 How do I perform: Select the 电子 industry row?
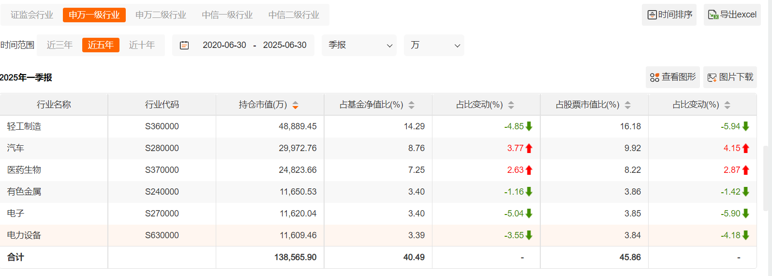coord(378,214)
